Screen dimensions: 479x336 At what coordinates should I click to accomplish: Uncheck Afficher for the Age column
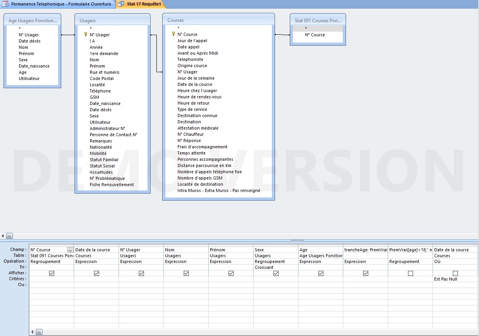[321, 274]
